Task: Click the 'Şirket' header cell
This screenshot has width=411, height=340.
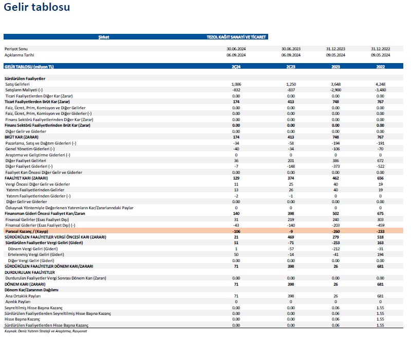Action: coord(104,37)
